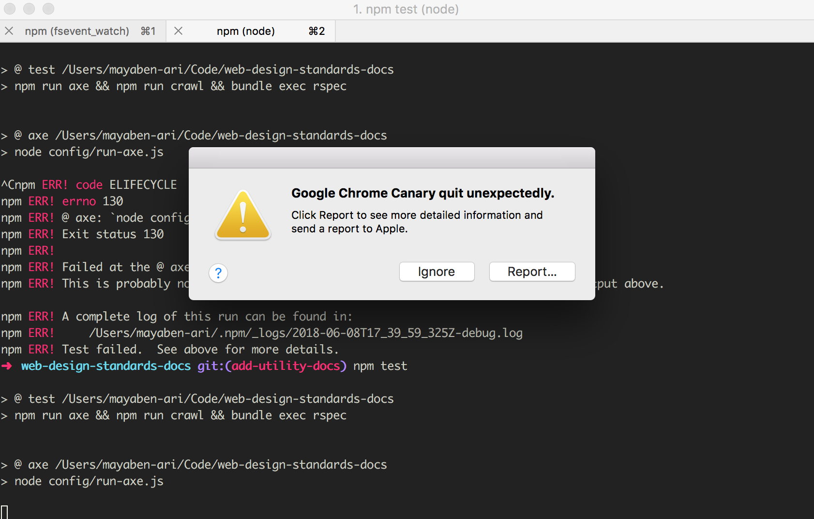Click the 'Click Report to see more' description text
Image resolution: width=814 pixels, height=519 pixels.
pos(417,222)
